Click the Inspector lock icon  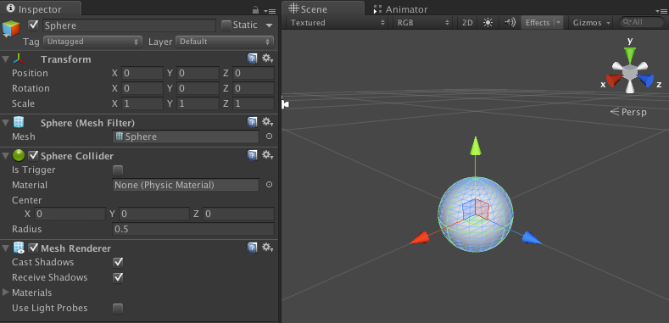[x=255, y=9]
